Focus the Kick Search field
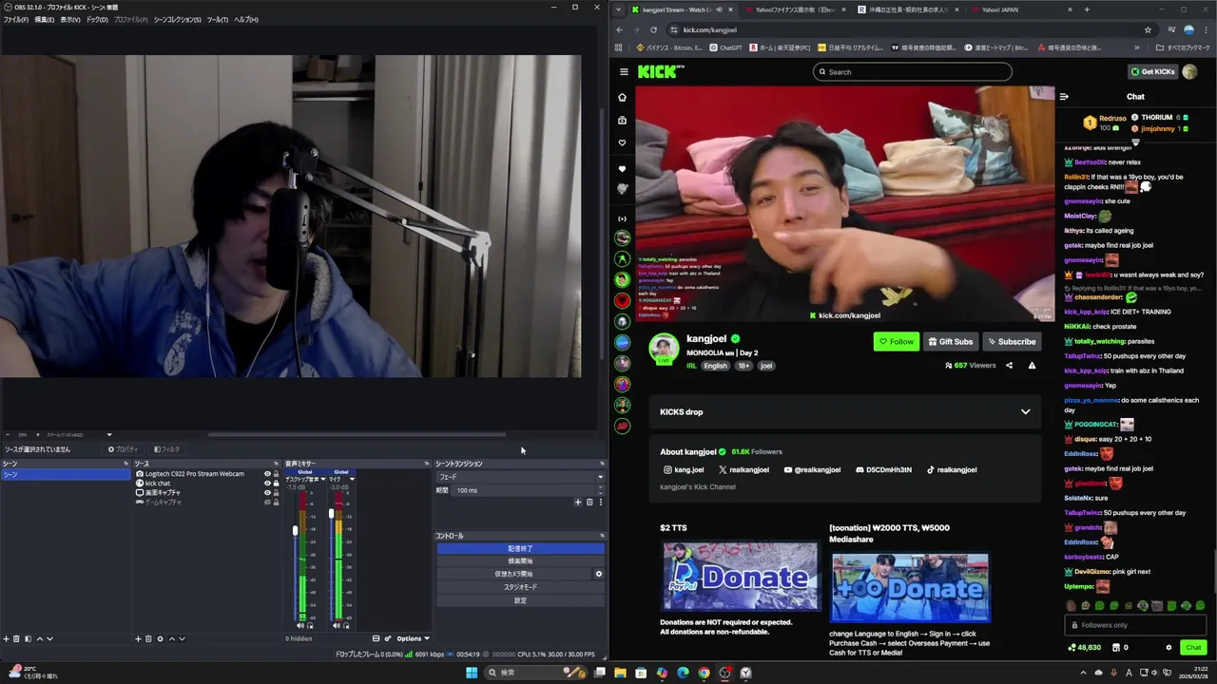Image resolution: width=1217 pixels, height=684 pixels. (912, 71)
